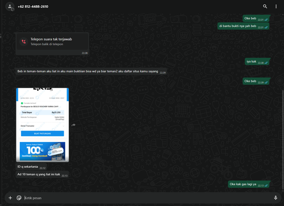The width and height of the screenshot is (284, 206).
Task: Open contact info for +62 812-4488-2610
Action: [33, 7]
